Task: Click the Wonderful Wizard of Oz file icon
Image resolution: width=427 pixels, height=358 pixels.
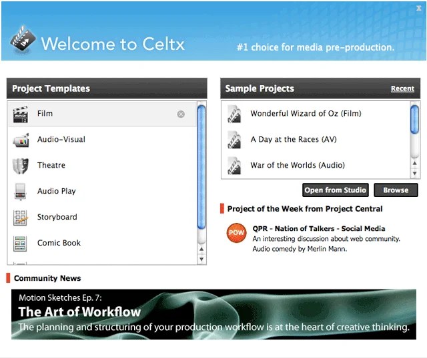Action: coord(234,114)
